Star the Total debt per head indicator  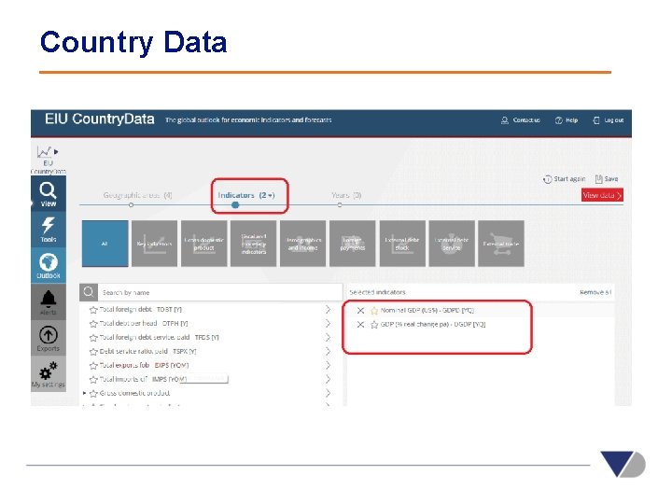click(x=93, y=324)
